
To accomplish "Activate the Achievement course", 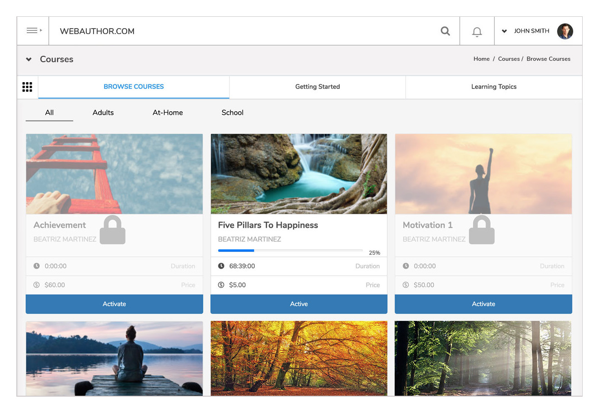I will (x=114, y=304).
